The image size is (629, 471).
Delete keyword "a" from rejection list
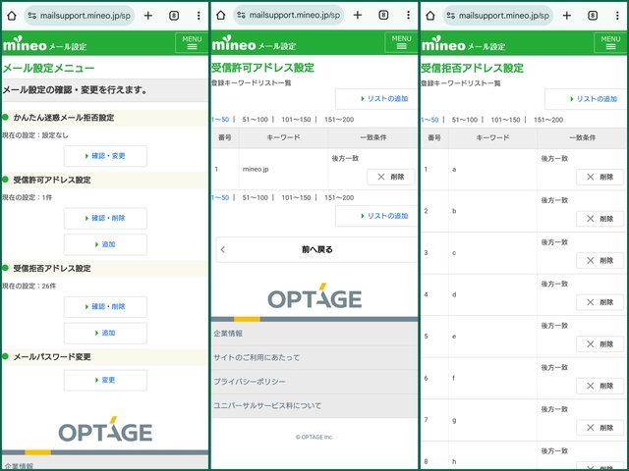pos(599,177)
